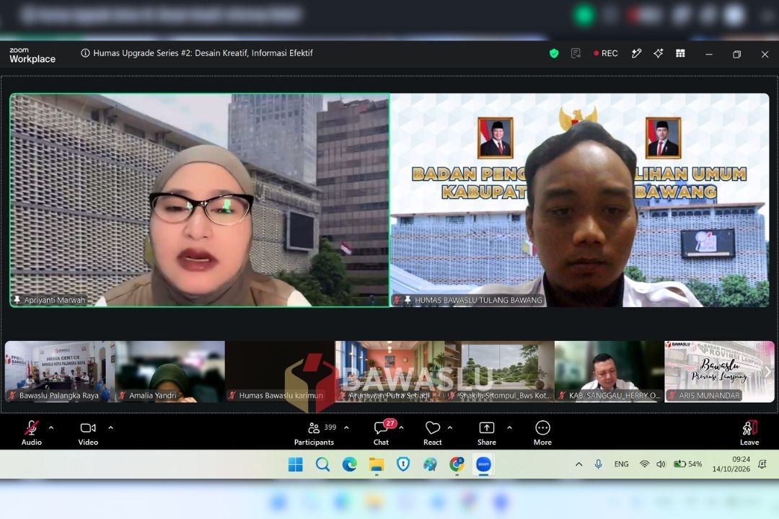Click Apriyanti Marwah's pinned video
This screenshot has width=779, height=519.
click(x=200, y=200)
